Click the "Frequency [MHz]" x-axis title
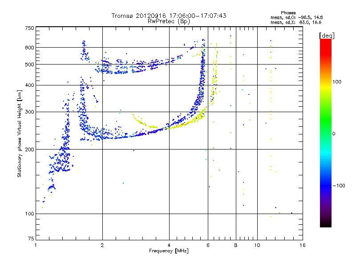 tap(169, 251)
